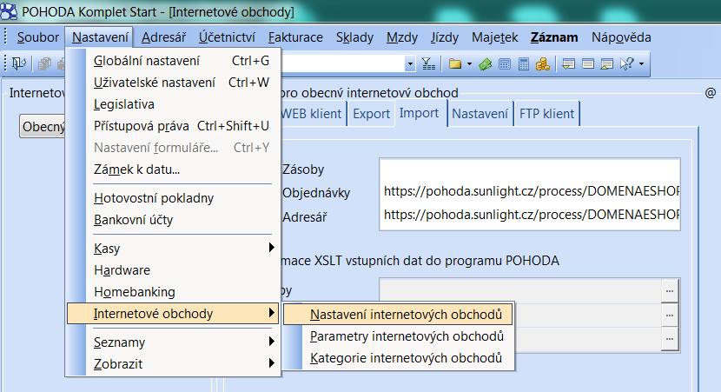Select the Import tab
The height and width of the screenshot is (392, 721).
(419, 113)
